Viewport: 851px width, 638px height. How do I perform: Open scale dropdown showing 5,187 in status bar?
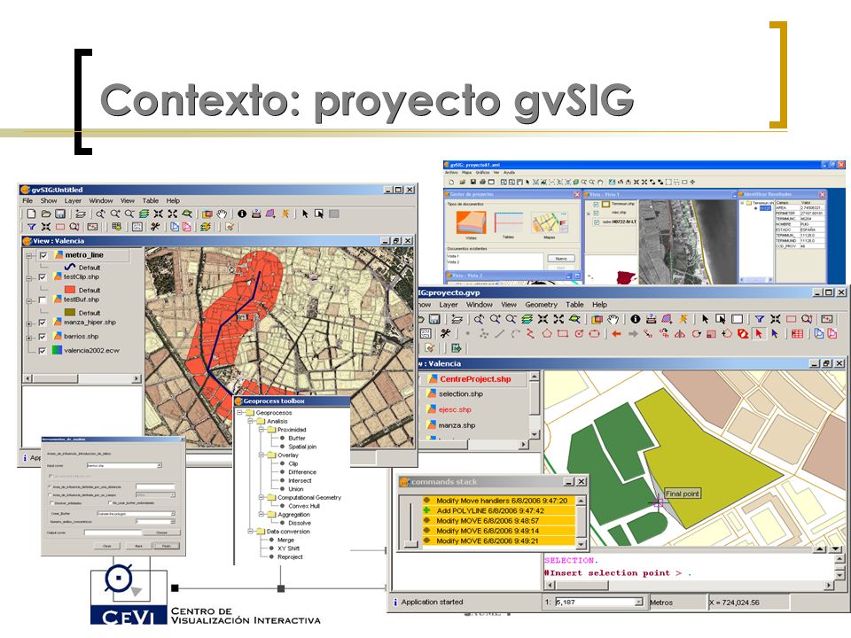coord(639,603)
